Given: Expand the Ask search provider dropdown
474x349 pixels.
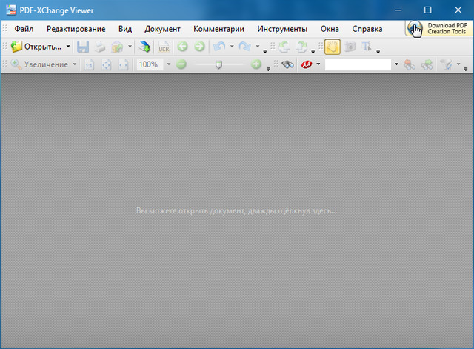Looking at the screenshot, I should tap(318, 64).
